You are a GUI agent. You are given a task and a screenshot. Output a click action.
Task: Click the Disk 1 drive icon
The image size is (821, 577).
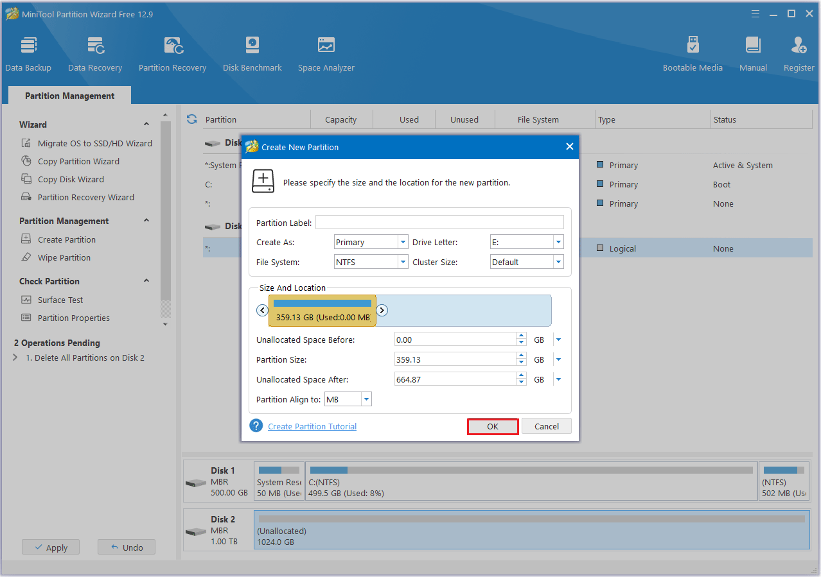coord(195,483)
